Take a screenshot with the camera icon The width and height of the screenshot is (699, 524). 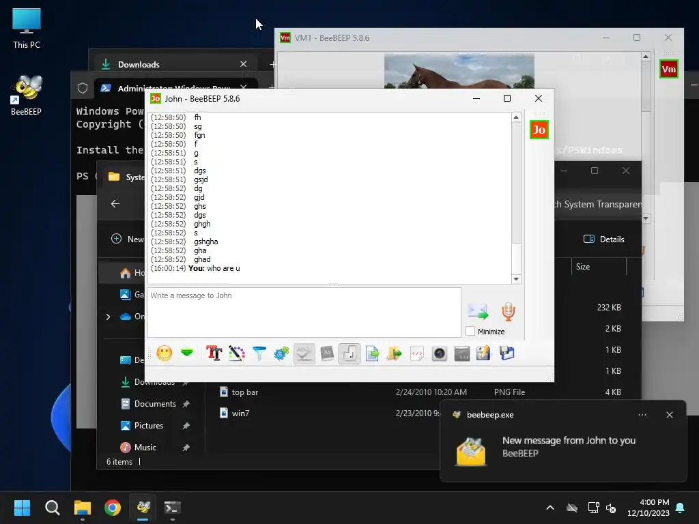tap(440, 353)
